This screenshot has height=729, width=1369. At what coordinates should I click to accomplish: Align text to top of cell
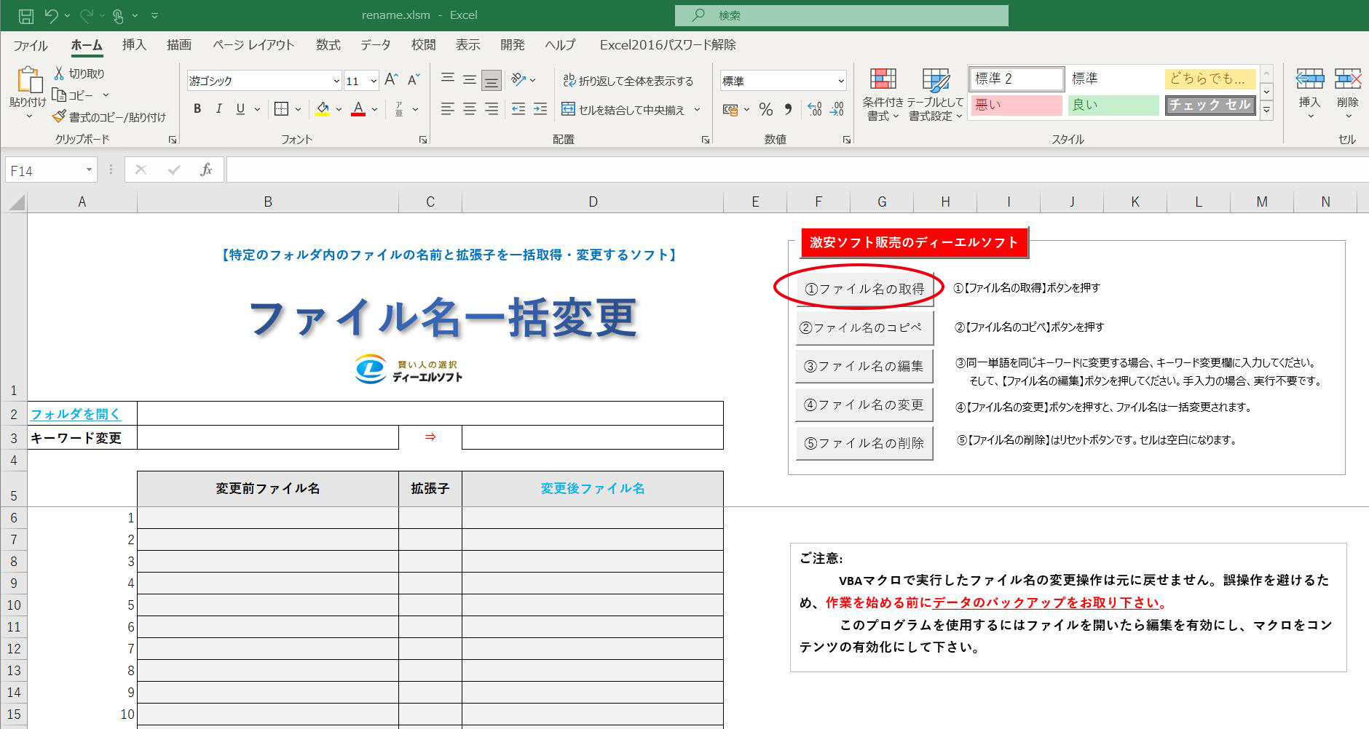(x=448, y=79)
